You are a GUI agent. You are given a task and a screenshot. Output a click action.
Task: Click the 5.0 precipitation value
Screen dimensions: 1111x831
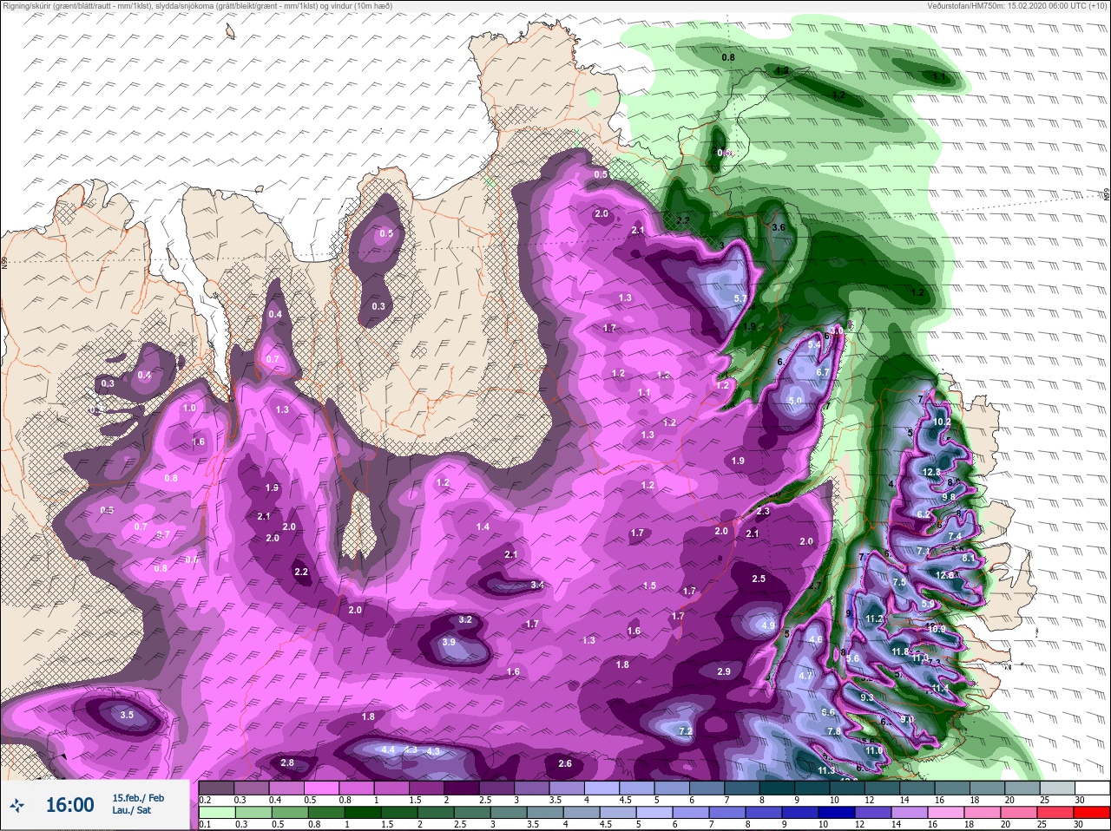point(796,402)
